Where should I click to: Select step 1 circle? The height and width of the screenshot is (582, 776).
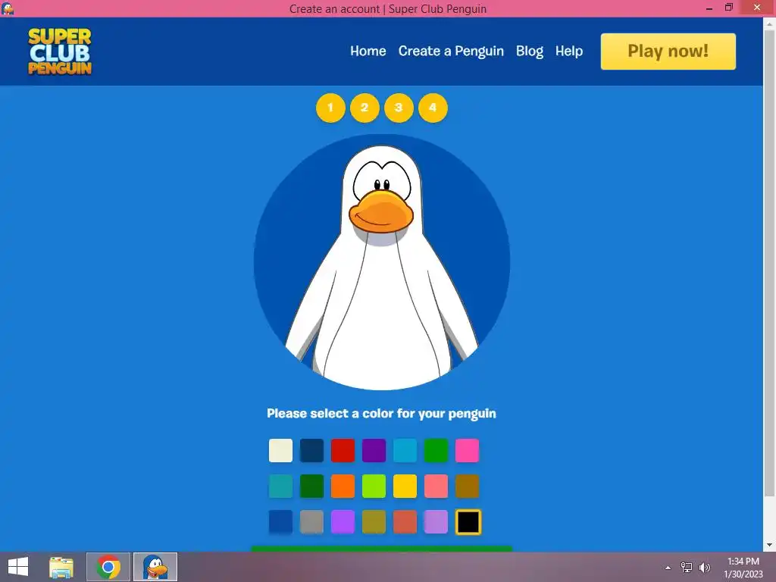[x=330, y=108]
